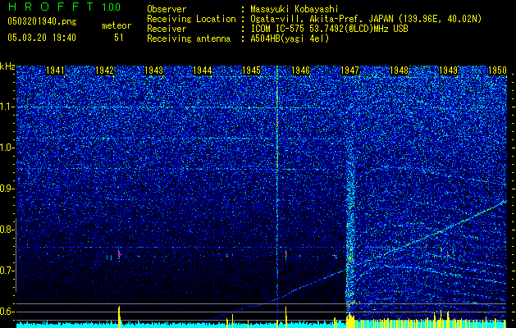Viewport: 516px width, 328px height.
Task: Click the 'meteor' label above the count
Action: pyautogui.click(x=116, y=25)
